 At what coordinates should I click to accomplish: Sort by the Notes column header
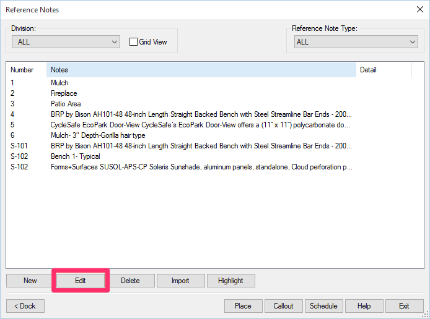[201, 70]
